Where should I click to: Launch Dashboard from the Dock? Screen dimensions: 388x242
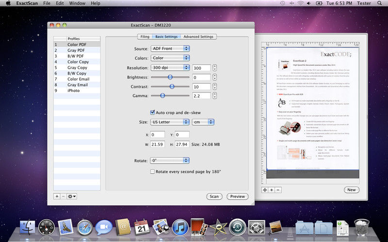(47, 227)
